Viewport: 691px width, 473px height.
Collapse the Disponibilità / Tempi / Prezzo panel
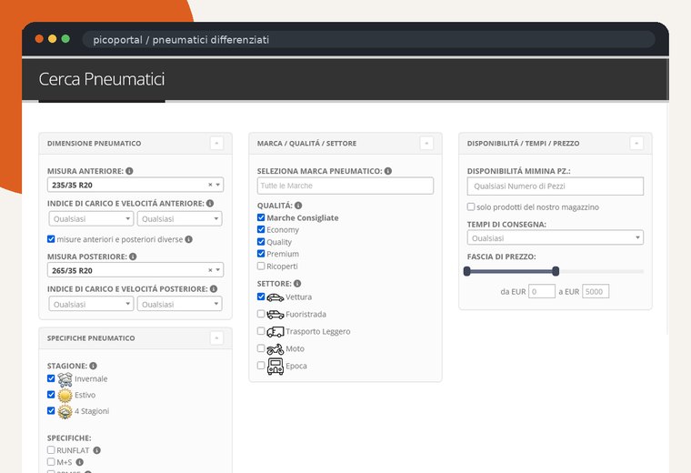pos(636,144)
